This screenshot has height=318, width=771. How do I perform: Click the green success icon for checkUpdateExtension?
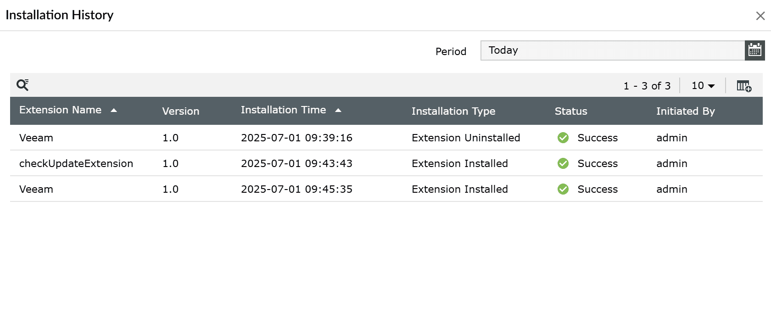click(563, 163)
